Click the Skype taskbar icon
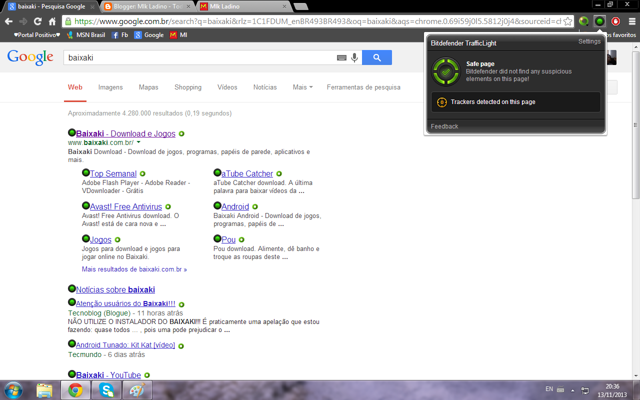 pyautogui.click(x=106, y=390)
